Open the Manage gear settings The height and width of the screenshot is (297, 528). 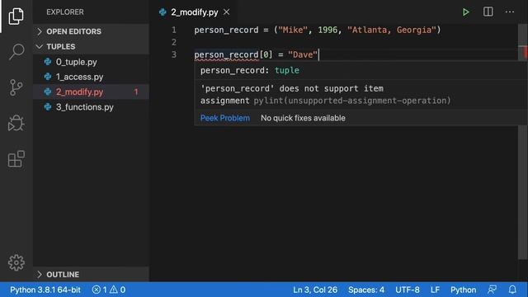coord(16,262)
